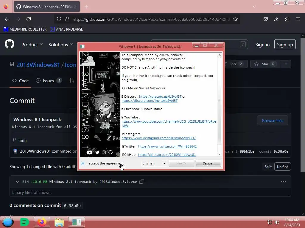The height and width of the screenshot is (228, 305).
Task: Switch to the Code tab
Action: tap(20, 81)
